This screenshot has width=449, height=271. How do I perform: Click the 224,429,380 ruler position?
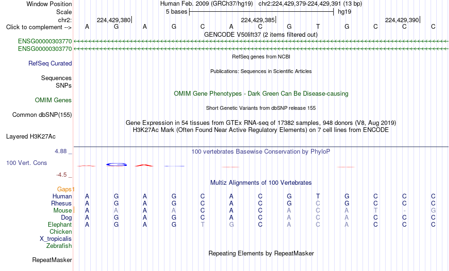coord(114,20)
